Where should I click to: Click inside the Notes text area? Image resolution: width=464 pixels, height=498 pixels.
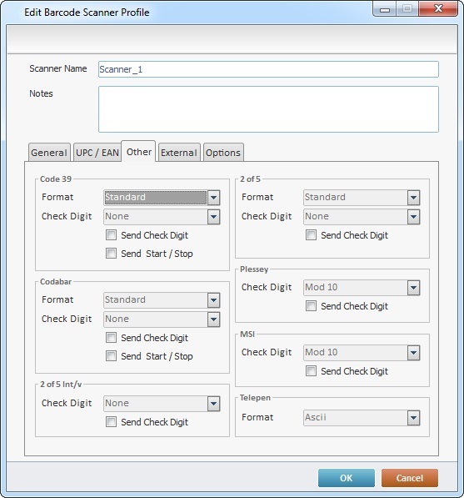coord(268,109)
